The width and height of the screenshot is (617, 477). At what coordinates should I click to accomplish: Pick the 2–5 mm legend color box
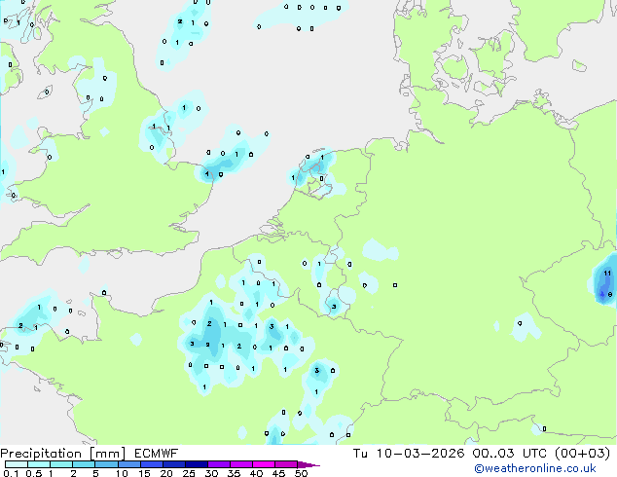coord(84,464)
